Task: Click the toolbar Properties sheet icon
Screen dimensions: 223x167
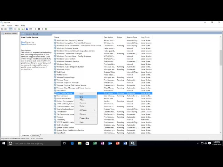Action: 15,29
